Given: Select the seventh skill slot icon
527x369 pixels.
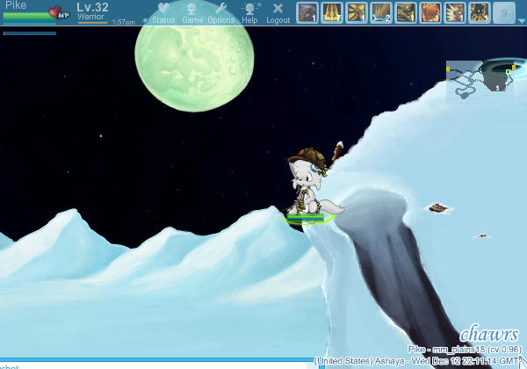Looking at the screenshot, I should click(x=455, y=12).
